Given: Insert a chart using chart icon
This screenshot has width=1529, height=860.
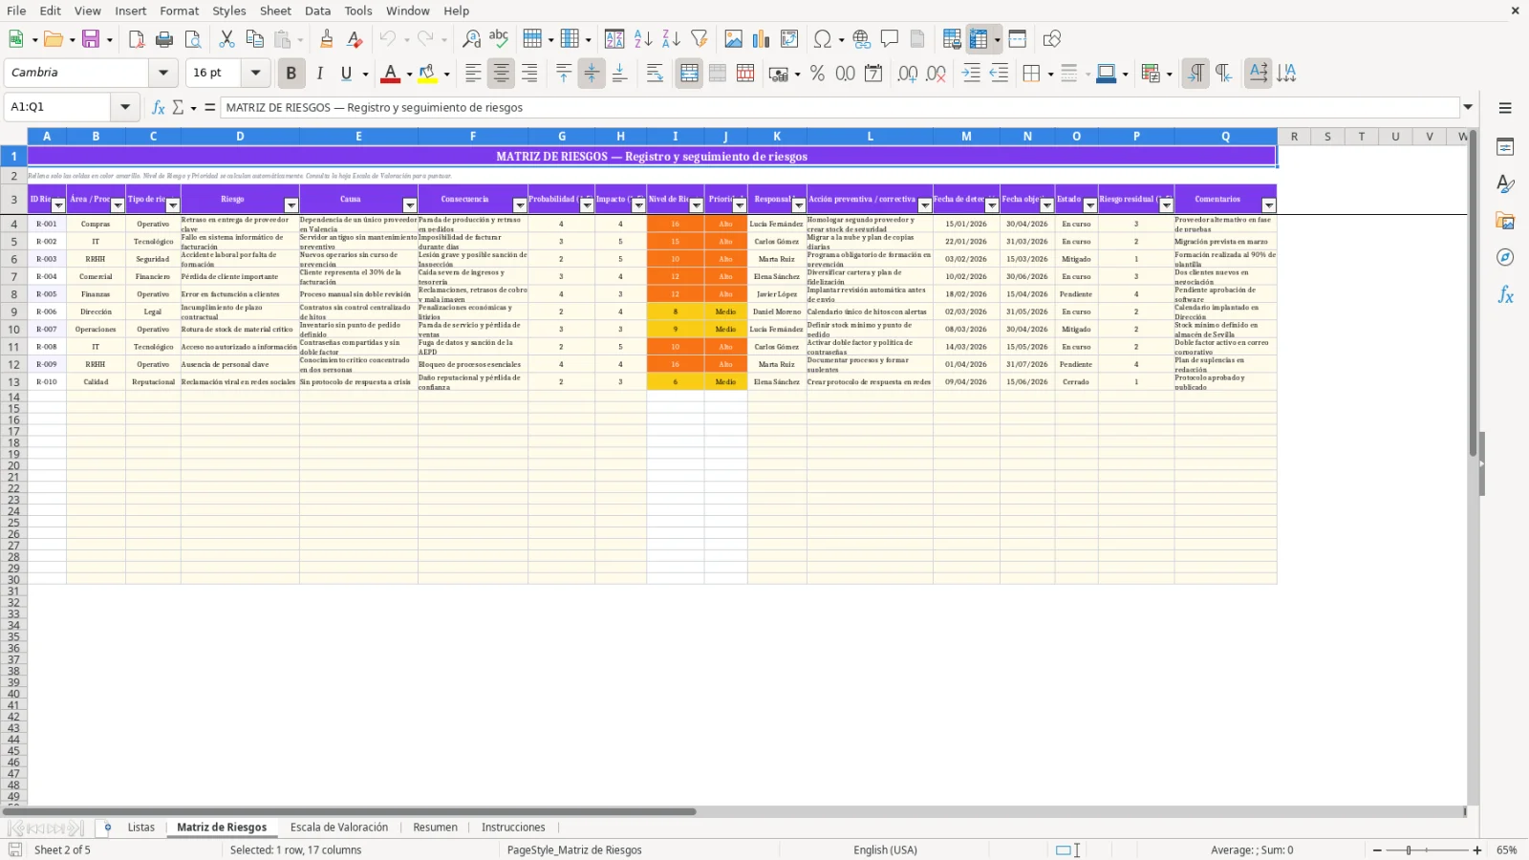Looking at the screenshot, I should (762, 39).
